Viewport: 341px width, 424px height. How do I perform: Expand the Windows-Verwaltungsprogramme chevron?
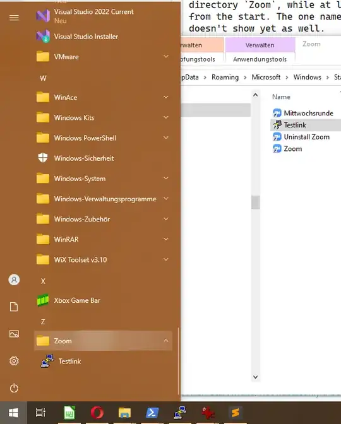point(166,198)
